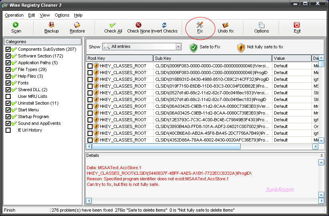329x216 pixels.
Task: Click status text '276 problem(s) have been fixed'
Action: [x=82, y=210]
